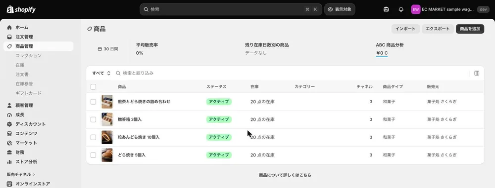This screenshot has height=188, width=495.
Task: Click the オンラインストア storefront icon
Action: point(9,184)
